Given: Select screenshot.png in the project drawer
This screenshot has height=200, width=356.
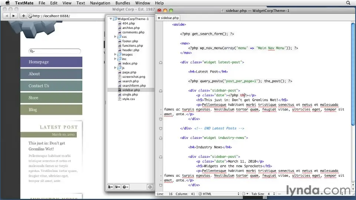Looking at the screenshot, I should [133, 77].
